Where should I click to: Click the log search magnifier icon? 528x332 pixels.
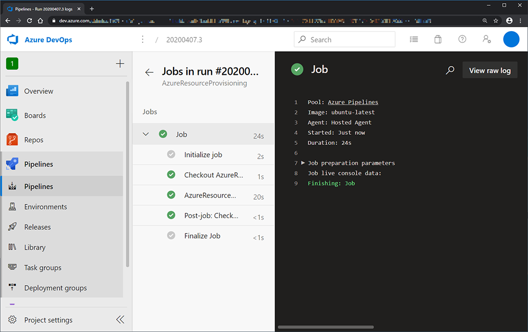[450, 70]
